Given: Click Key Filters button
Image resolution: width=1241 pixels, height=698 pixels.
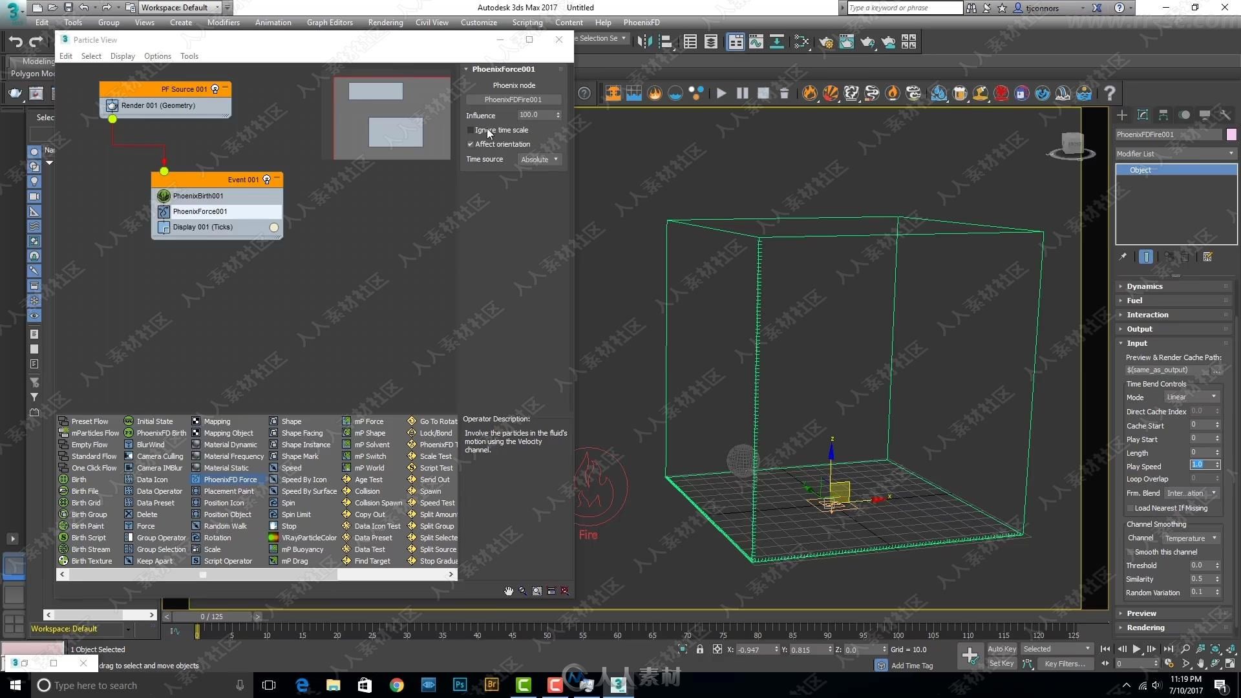Looking at the screenshot, I should (1065, 664).
